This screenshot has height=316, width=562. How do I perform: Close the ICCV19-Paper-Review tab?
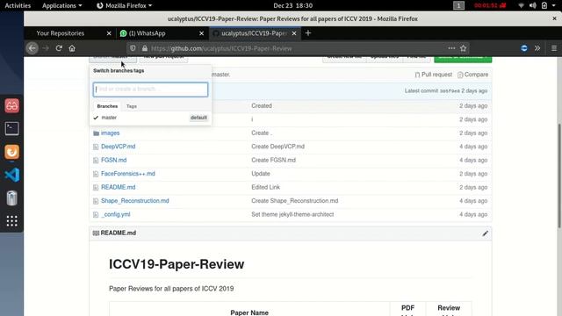pyautogui.click(x=294, y=33)
